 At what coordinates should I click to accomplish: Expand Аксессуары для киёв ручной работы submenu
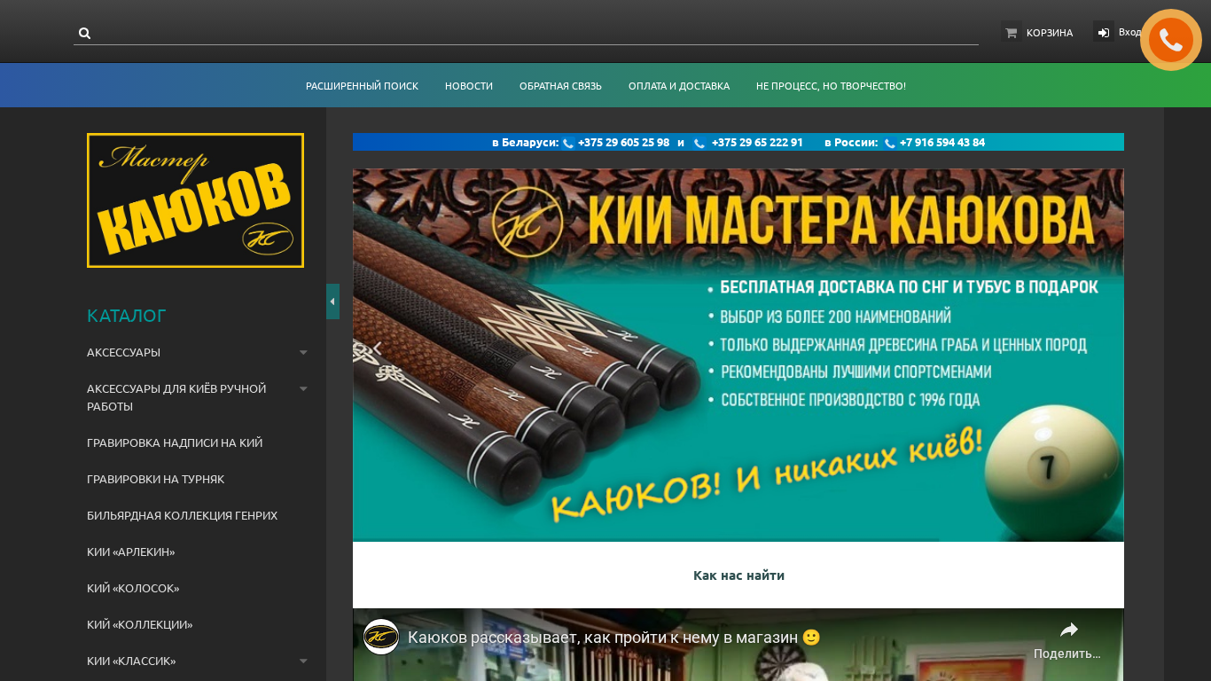click(x=303, y=388)
